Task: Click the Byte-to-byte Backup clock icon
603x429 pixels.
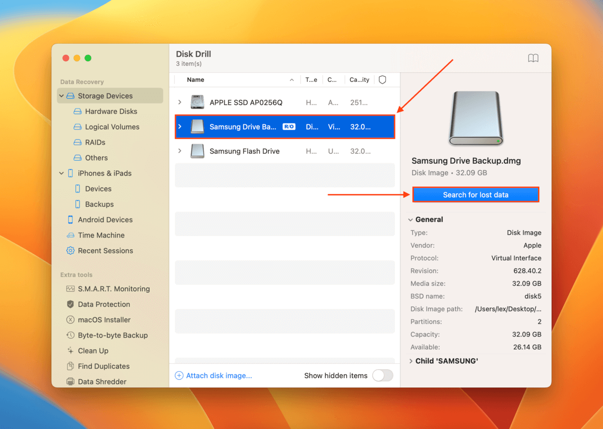Action: tap(70, 335)
